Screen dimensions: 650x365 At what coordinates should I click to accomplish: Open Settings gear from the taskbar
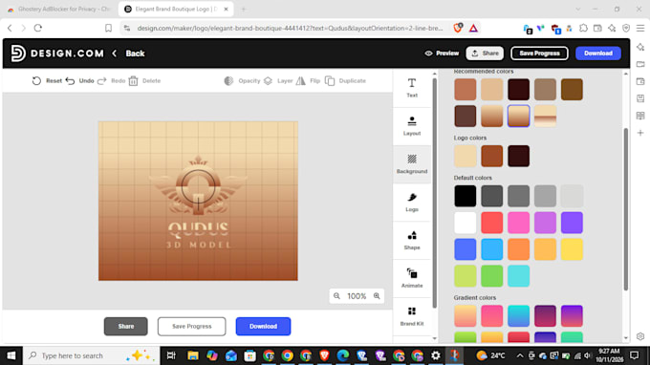click(x=435, y=355)
